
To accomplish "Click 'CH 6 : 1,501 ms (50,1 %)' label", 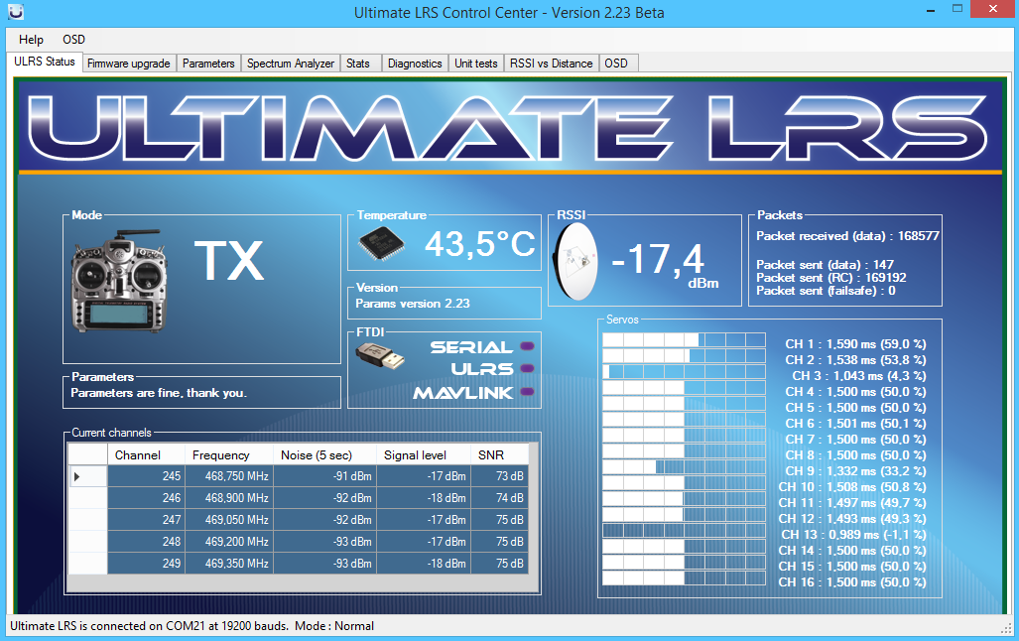I will [x=855, y=424].
